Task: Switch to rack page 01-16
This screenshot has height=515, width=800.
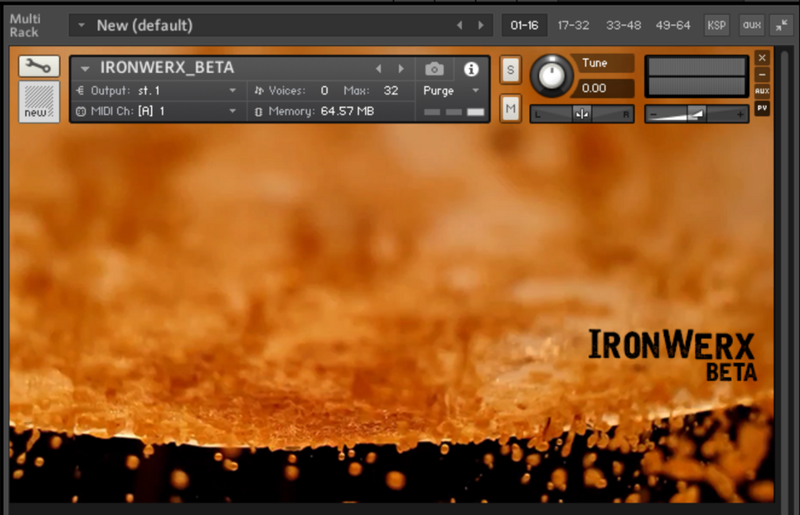Action: (x=524, y=25)
